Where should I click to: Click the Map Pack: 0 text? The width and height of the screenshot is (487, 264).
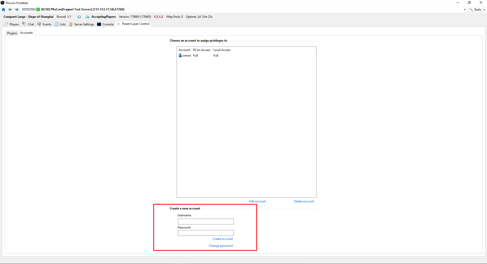[175, 17]
